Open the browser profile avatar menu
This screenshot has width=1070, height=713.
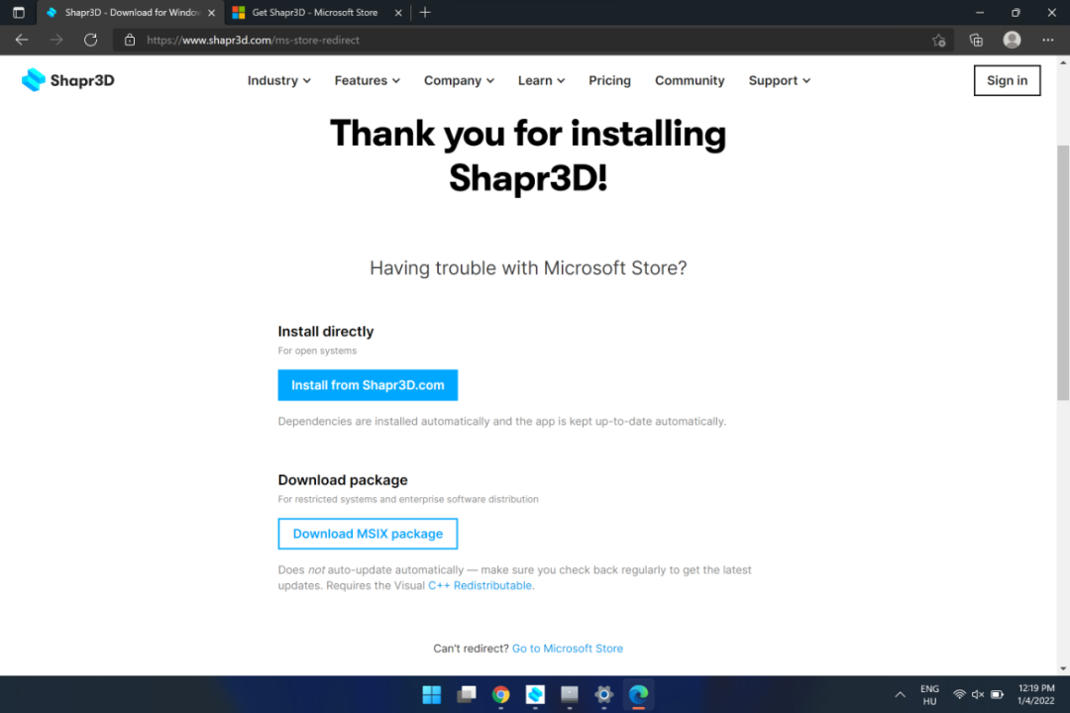coord(1012,40)
